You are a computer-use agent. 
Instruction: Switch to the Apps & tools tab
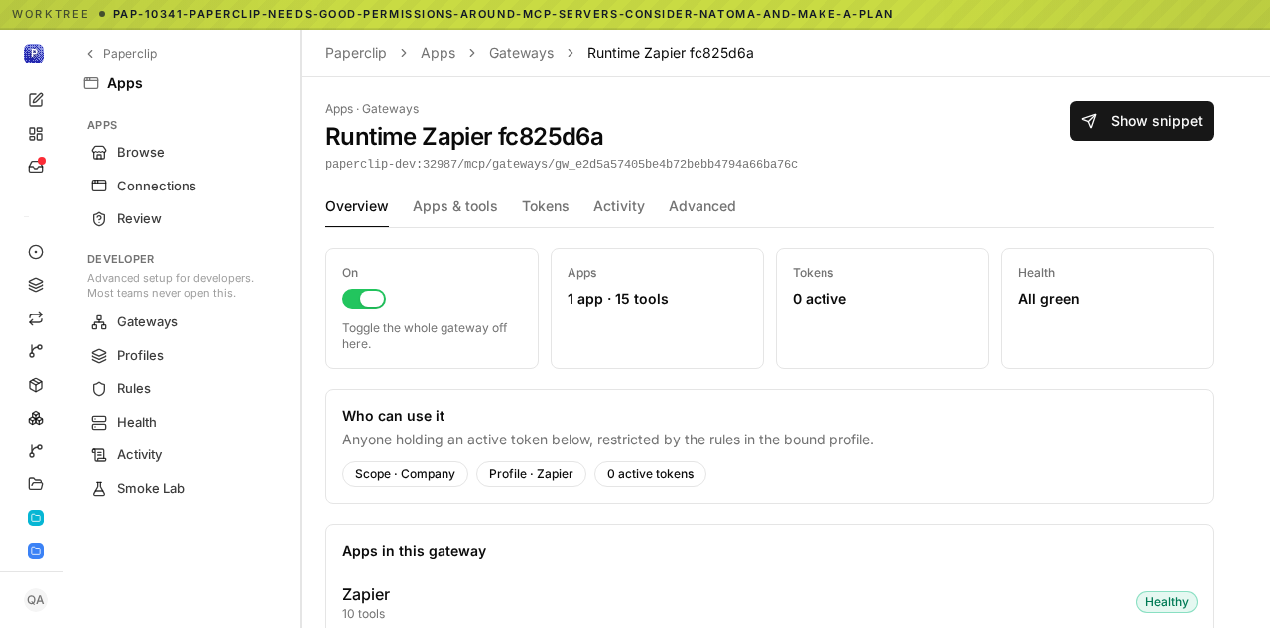click(x=455, y=206)
